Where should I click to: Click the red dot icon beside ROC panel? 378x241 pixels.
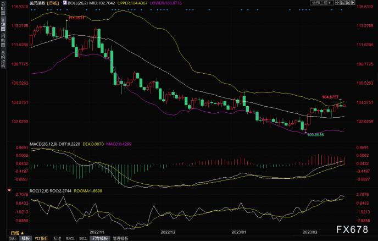pyautogui.click(x=8, y=190)
